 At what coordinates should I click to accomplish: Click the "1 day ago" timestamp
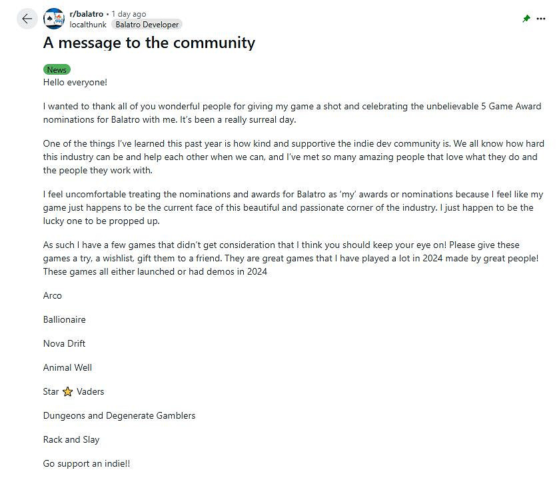coord(129,13)
